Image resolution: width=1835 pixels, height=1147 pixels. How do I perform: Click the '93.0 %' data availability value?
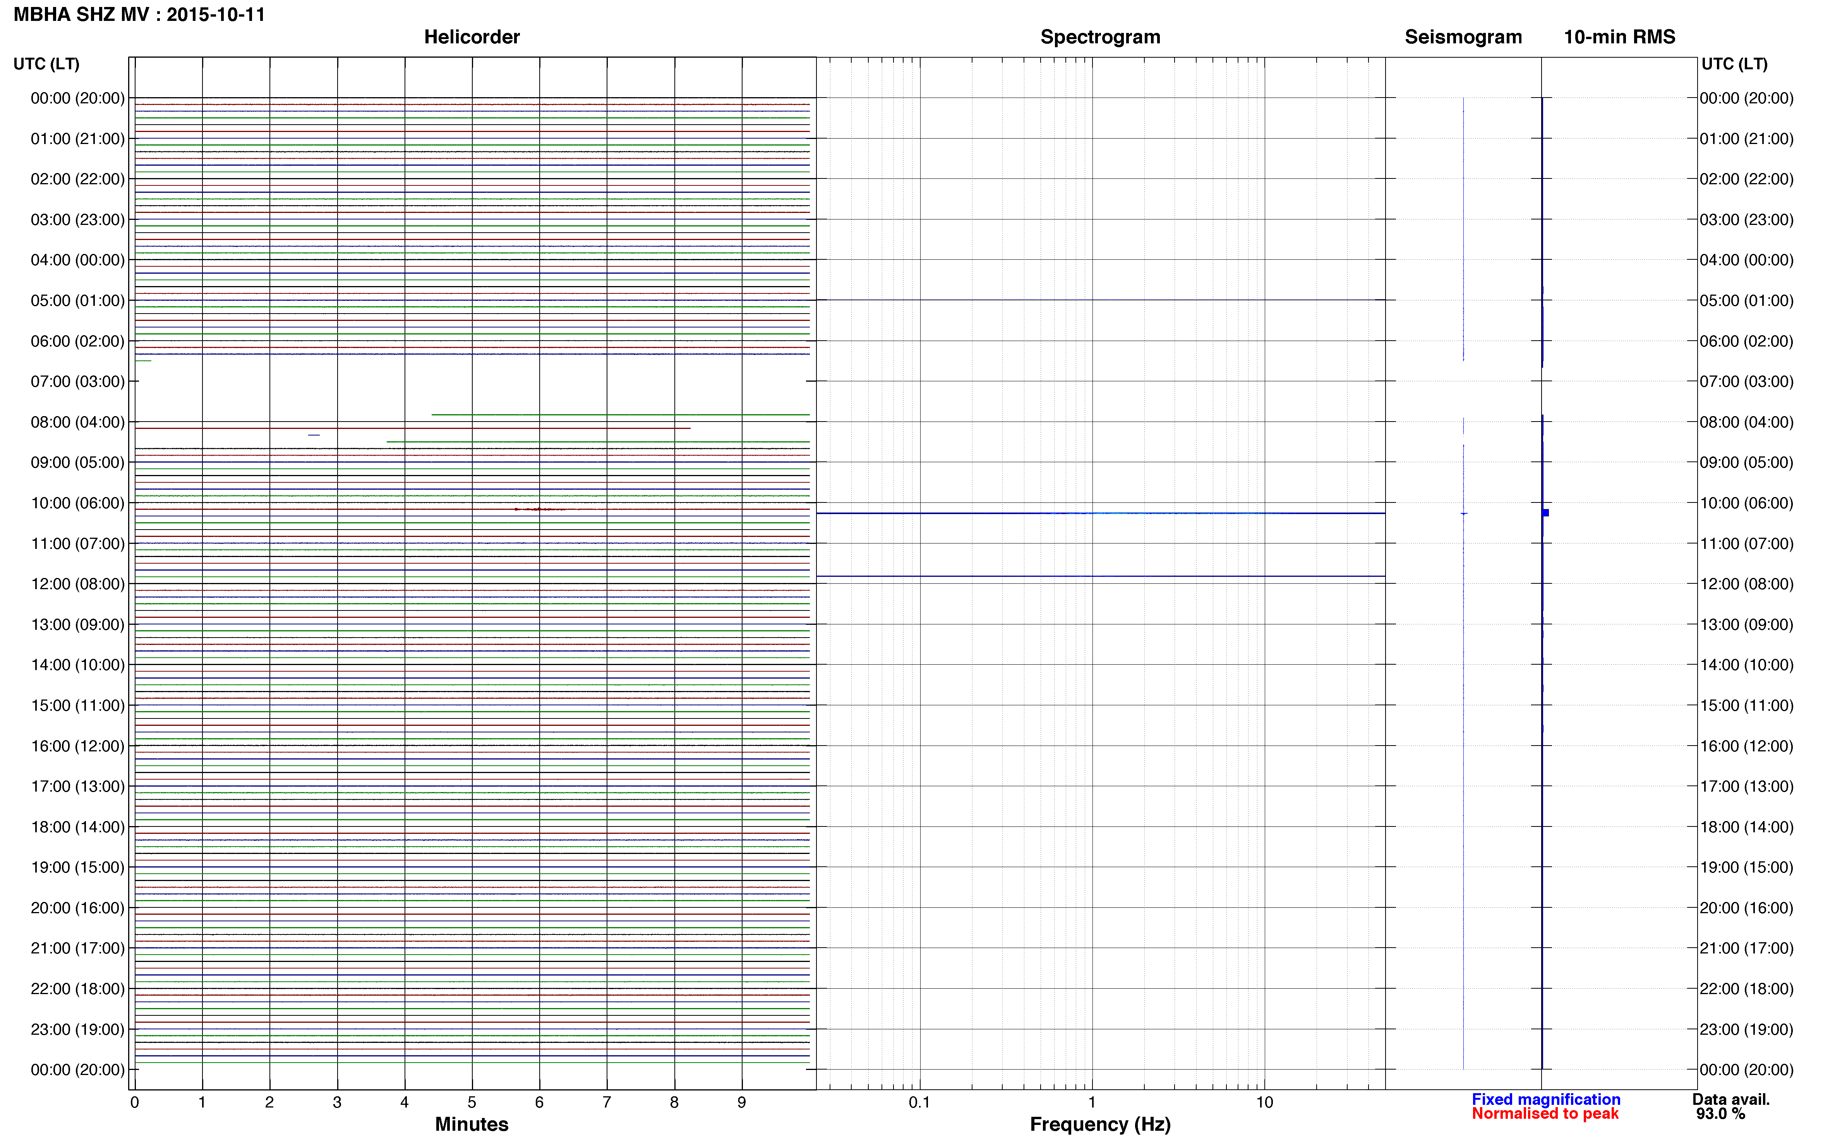1721,1114
